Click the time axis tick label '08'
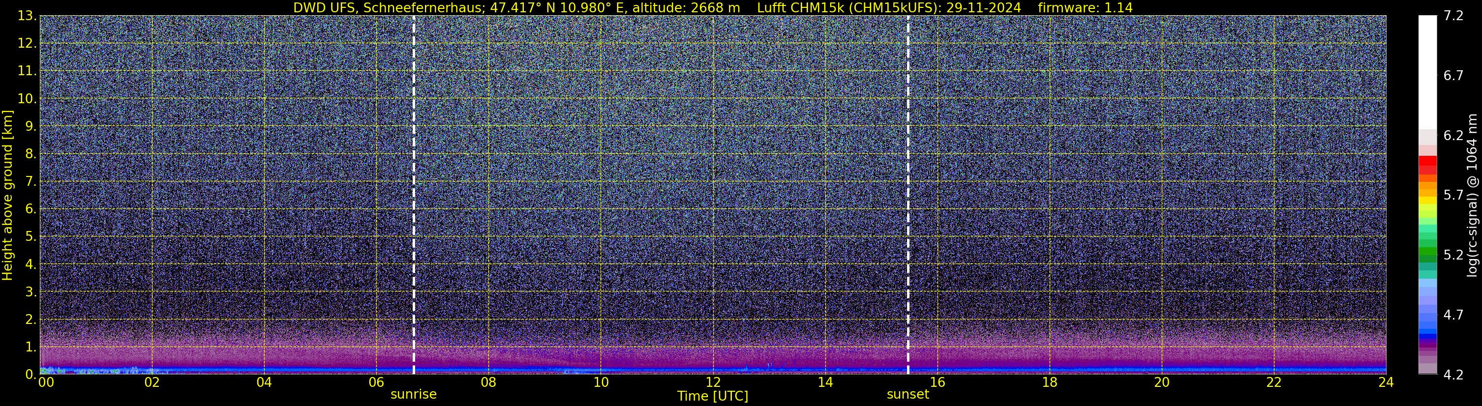Image resolution: width=1482 pixels, height=406 pixels. 488,382
